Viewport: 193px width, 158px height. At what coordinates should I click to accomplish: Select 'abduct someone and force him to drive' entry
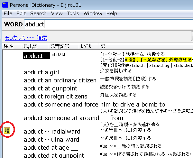coord(94,105)
